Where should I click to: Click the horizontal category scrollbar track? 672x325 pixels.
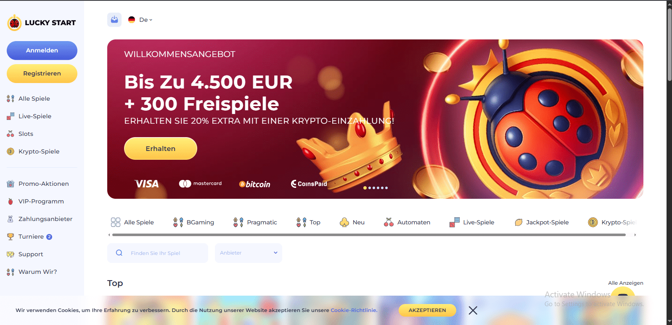(x=369, y=235)
